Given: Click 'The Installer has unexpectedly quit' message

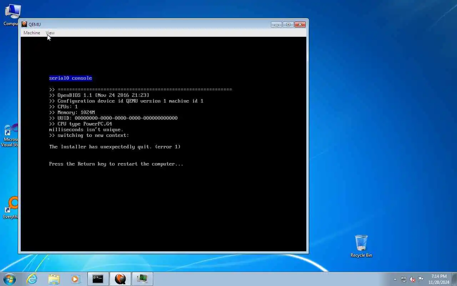Looking at the screenshot, I should click(x=115, y=147).
